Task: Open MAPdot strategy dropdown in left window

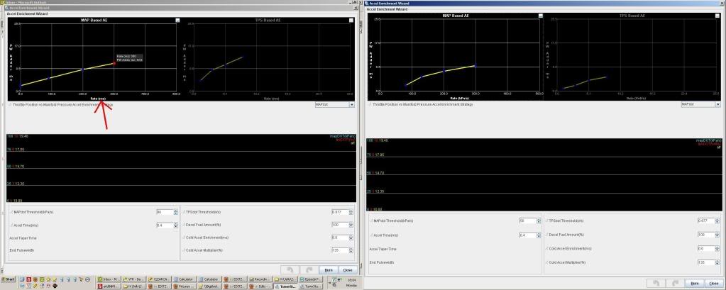Action: [x=352, y=105]
